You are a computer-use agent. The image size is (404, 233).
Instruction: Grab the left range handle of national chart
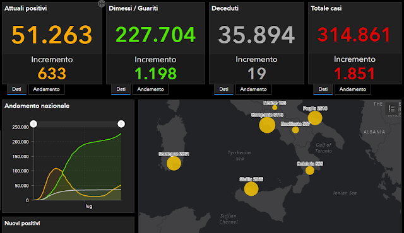tap(33, 124)
